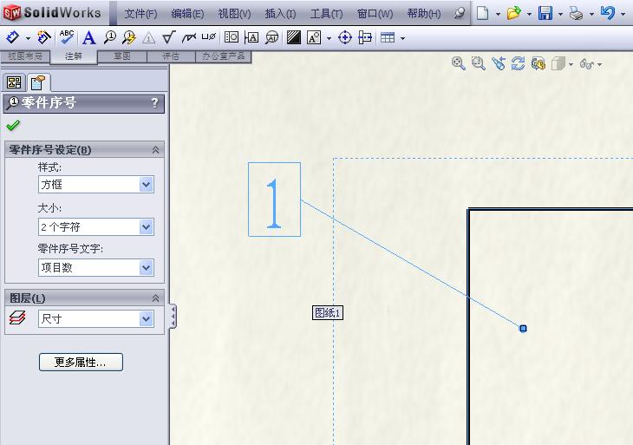The width and height of the screenshot is (633, 445).
Task: Click the Zoom to Fit icon
Action: click(458, 63)
